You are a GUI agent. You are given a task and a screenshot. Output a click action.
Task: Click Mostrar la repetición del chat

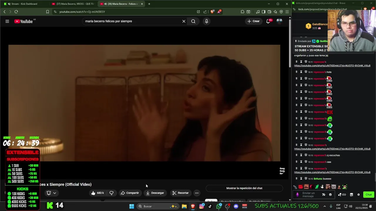[244, 188]
